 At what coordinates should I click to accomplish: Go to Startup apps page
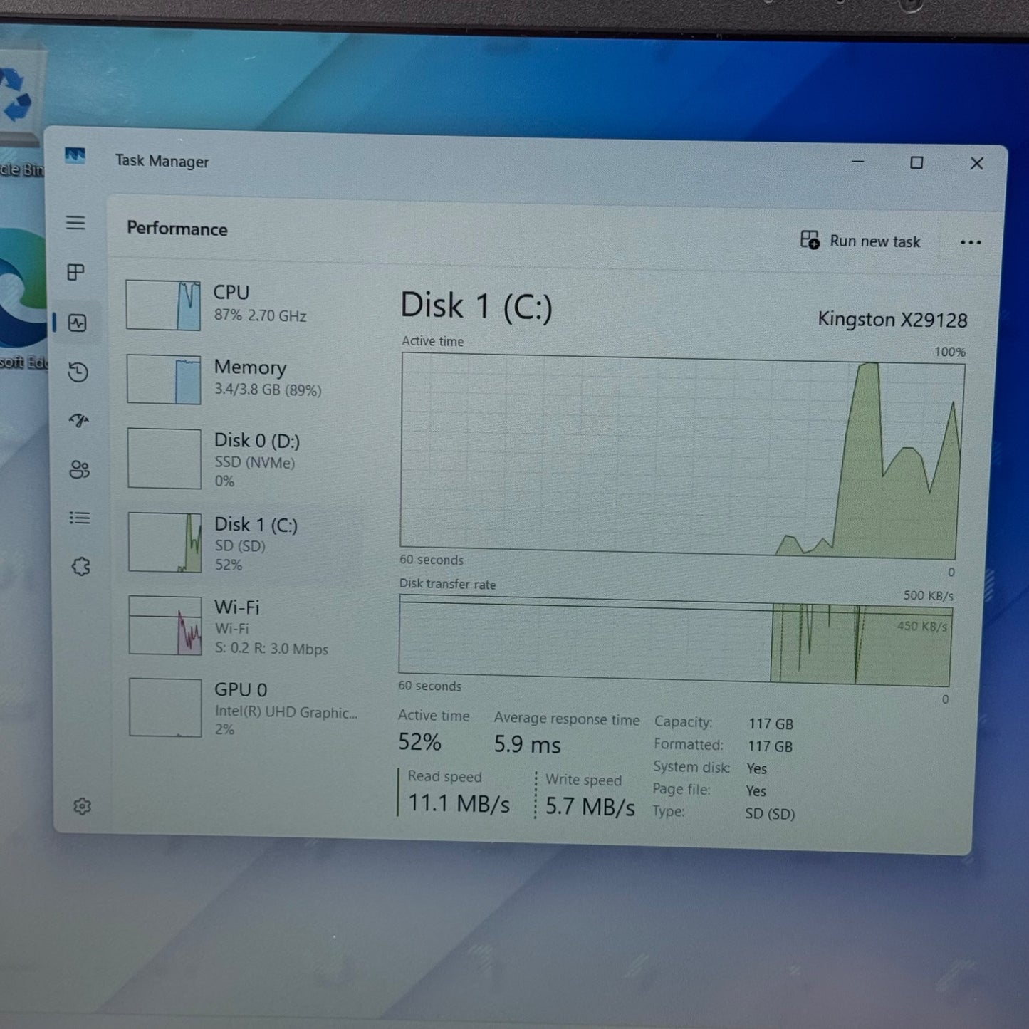tap(78, 421)
